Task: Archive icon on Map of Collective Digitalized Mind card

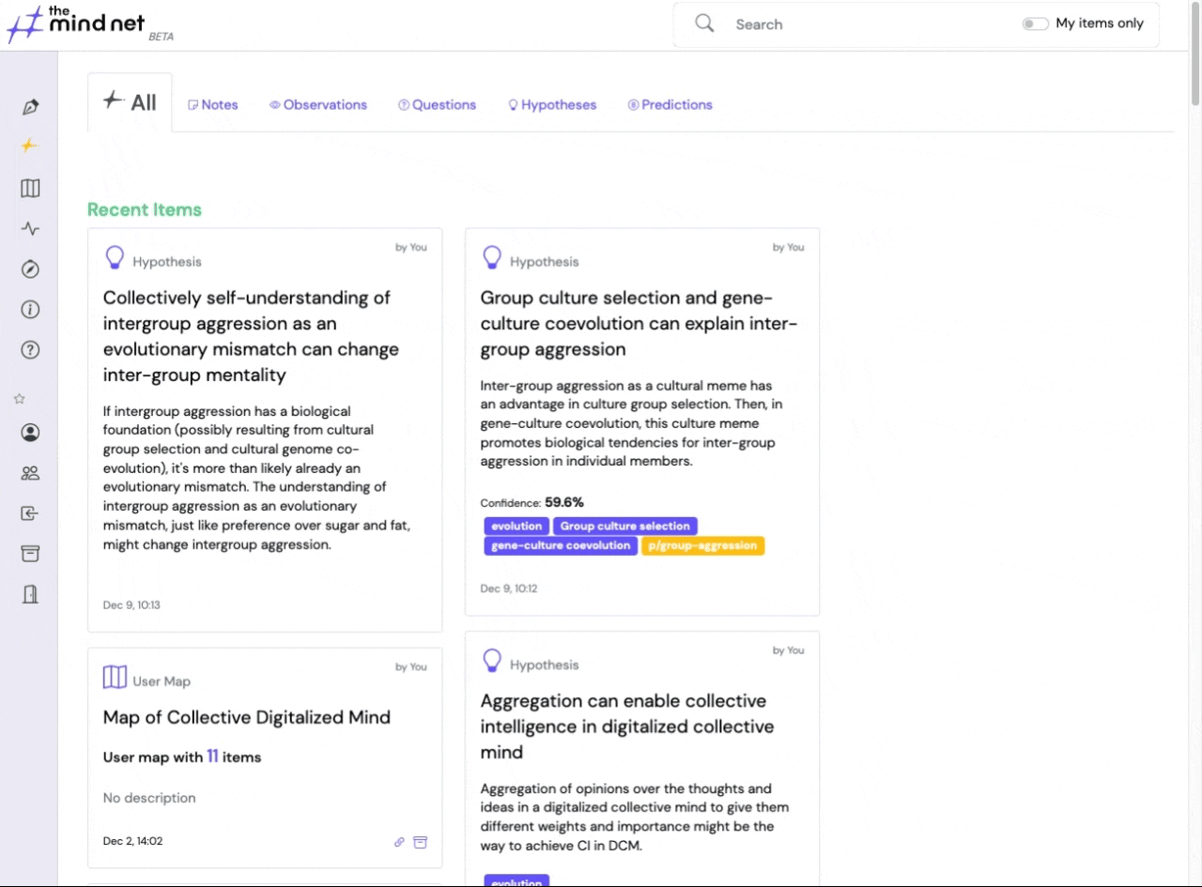Action: pyautogui.click(x=420, y=842)
